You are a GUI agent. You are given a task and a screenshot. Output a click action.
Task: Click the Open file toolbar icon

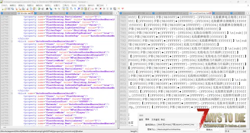pos(5,9)
